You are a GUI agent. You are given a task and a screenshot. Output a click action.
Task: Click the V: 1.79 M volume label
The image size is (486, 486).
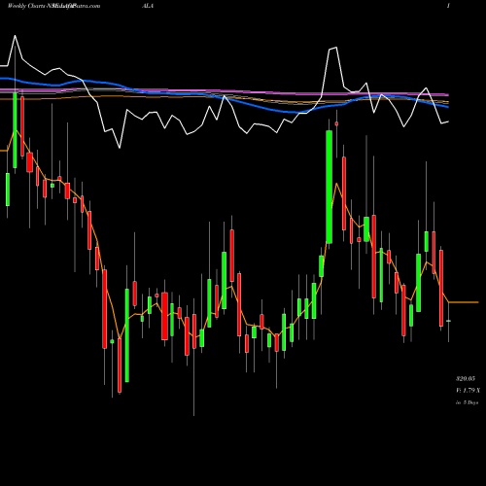coord(468,390)
